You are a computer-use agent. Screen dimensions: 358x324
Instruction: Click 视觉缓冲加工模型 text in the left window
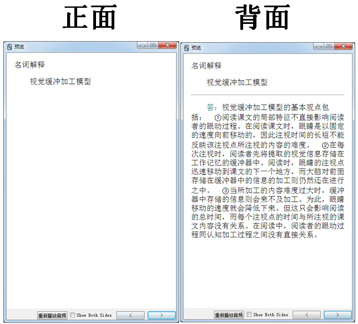click(x=60, y=81)
